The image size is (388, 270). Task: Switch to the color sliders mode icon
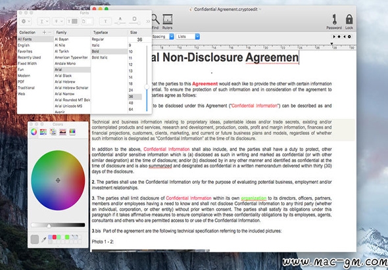[43, 132]
